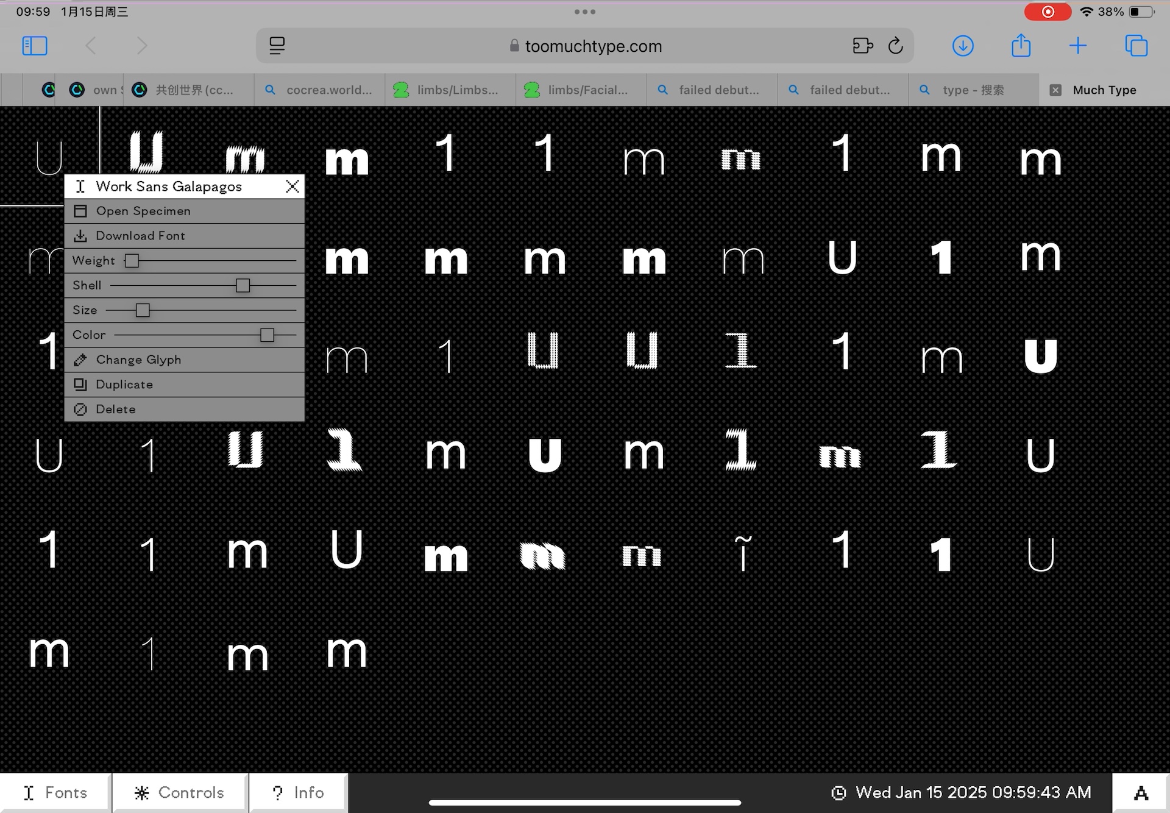This screenshot has height=813, width=1170.
Task: Toggle the sidebar panel icon
Action: [34, 46]
